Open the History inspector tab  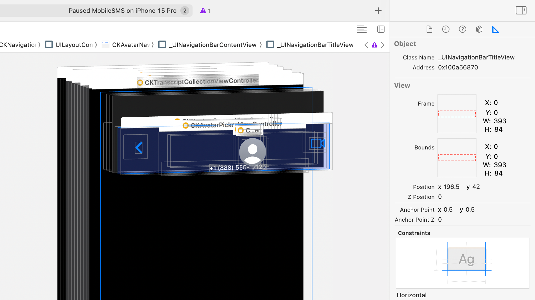point(446,29)
